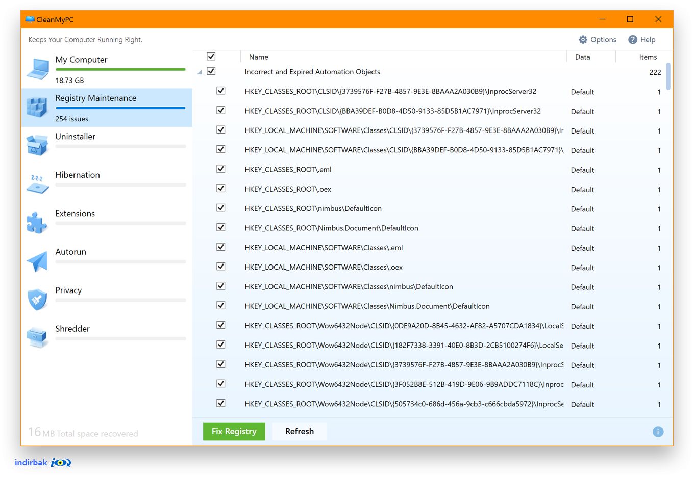Open the Shredder icon
This screenshot has height=477, width=694.
[x=37, y=337]
